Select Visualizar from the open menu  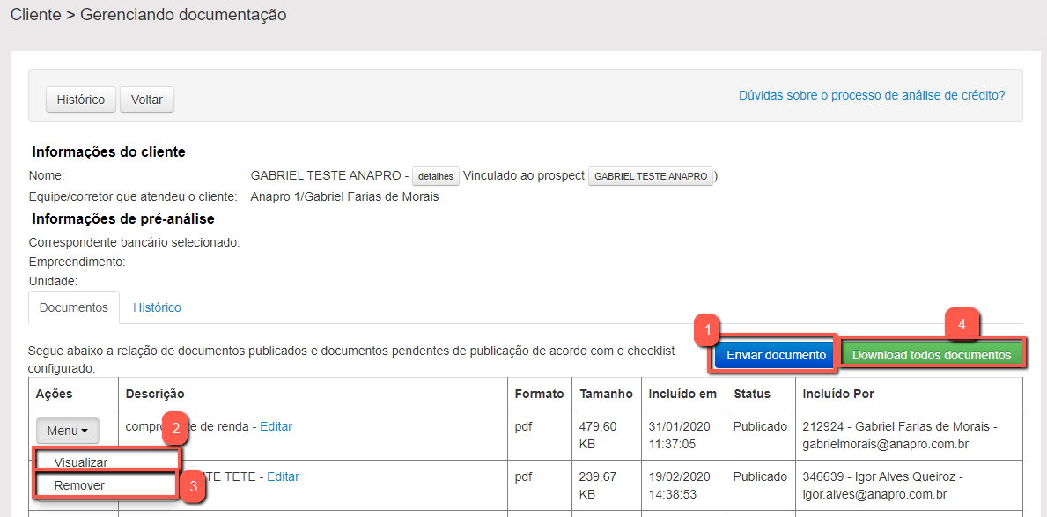[80, 462]
